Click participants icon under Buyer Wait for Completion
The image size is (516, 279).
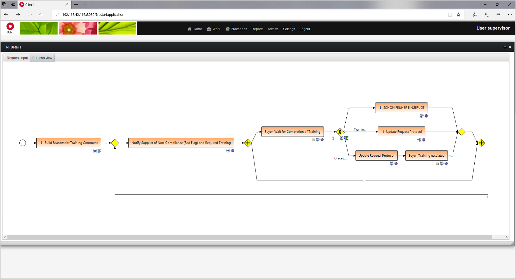coord(318,139)
